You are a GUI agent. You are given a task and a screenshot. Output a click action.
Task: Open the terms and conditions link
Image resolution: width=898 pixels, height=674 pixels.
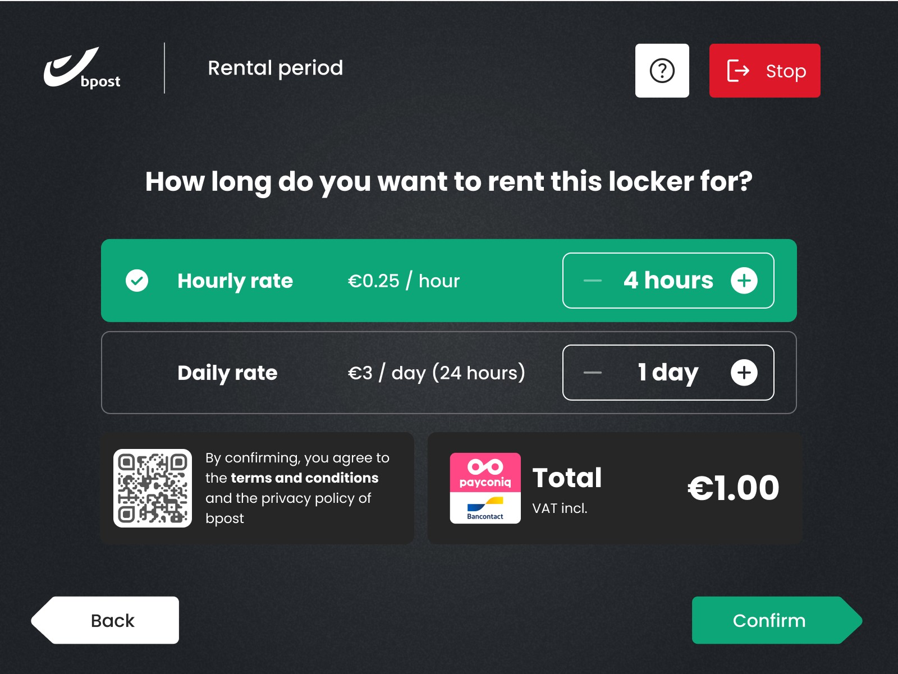click(304, 478)
